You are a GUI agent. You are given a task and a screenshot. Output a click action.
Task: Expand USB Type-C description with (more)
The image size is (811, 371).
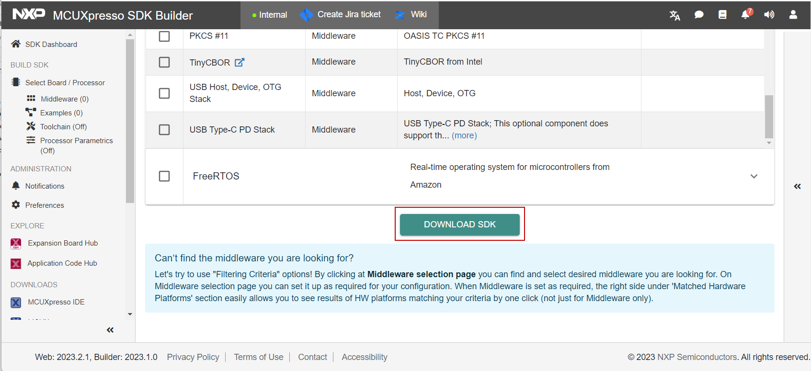464,135
